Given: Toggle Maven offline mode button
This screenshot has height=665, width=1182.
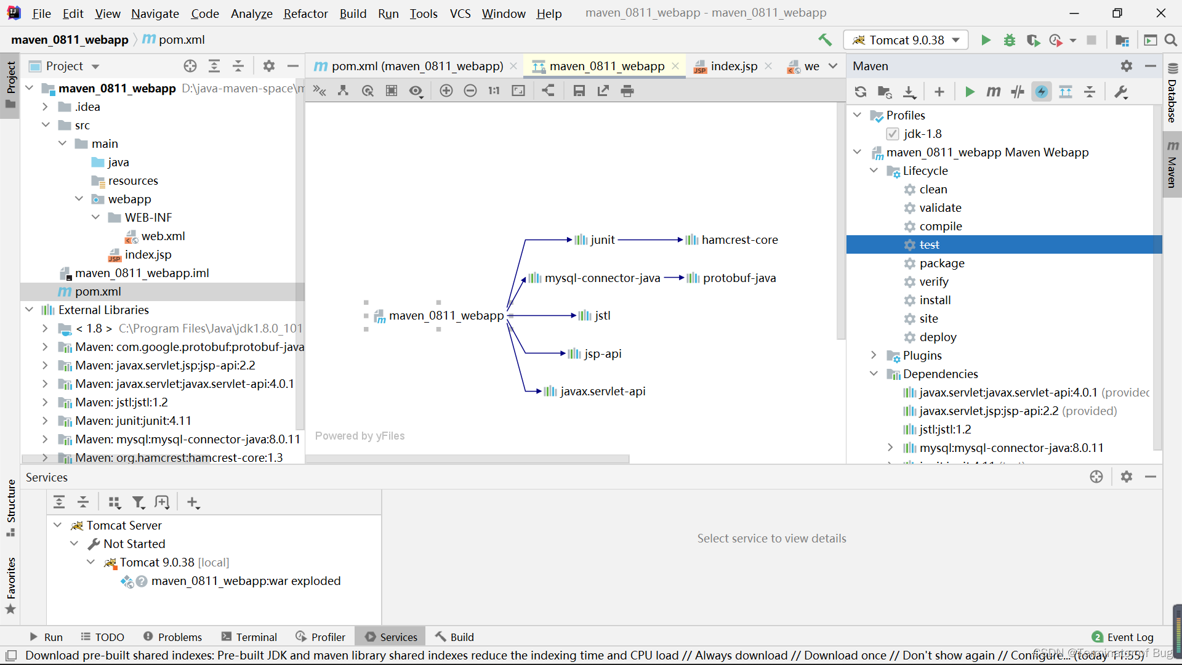Looking at the screenshot, I should point(1017,92).
